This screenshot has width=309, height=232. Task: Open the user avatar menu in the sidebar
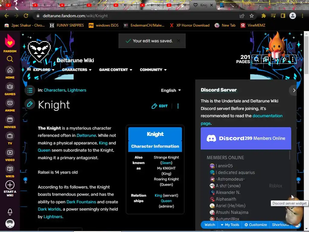[10, 224]
